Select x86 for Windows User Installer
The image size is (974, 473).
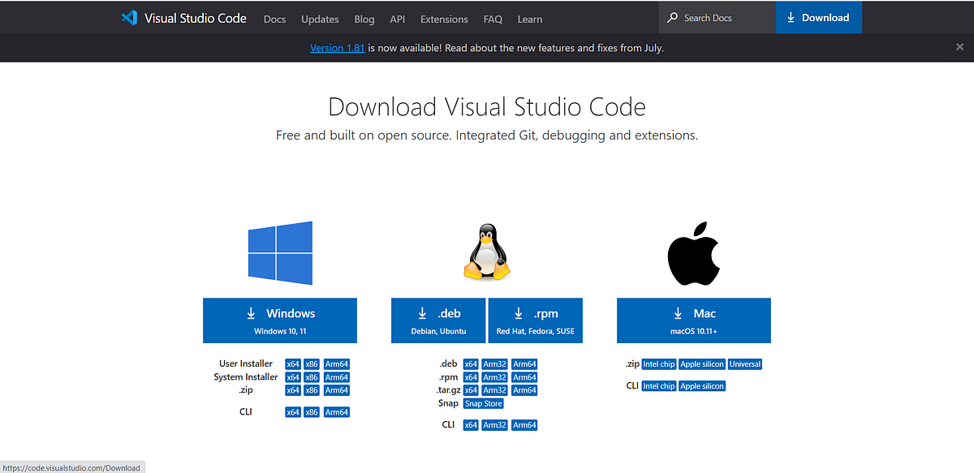click(x=312, y=364)
